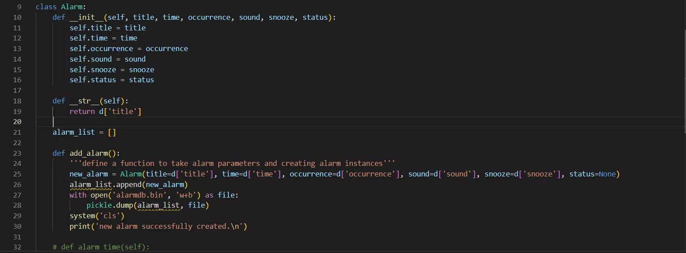Click the 'snooze' parameter in the __init__ signature
This screenshot has height=253, width=686.
click(x=281, y=17)
